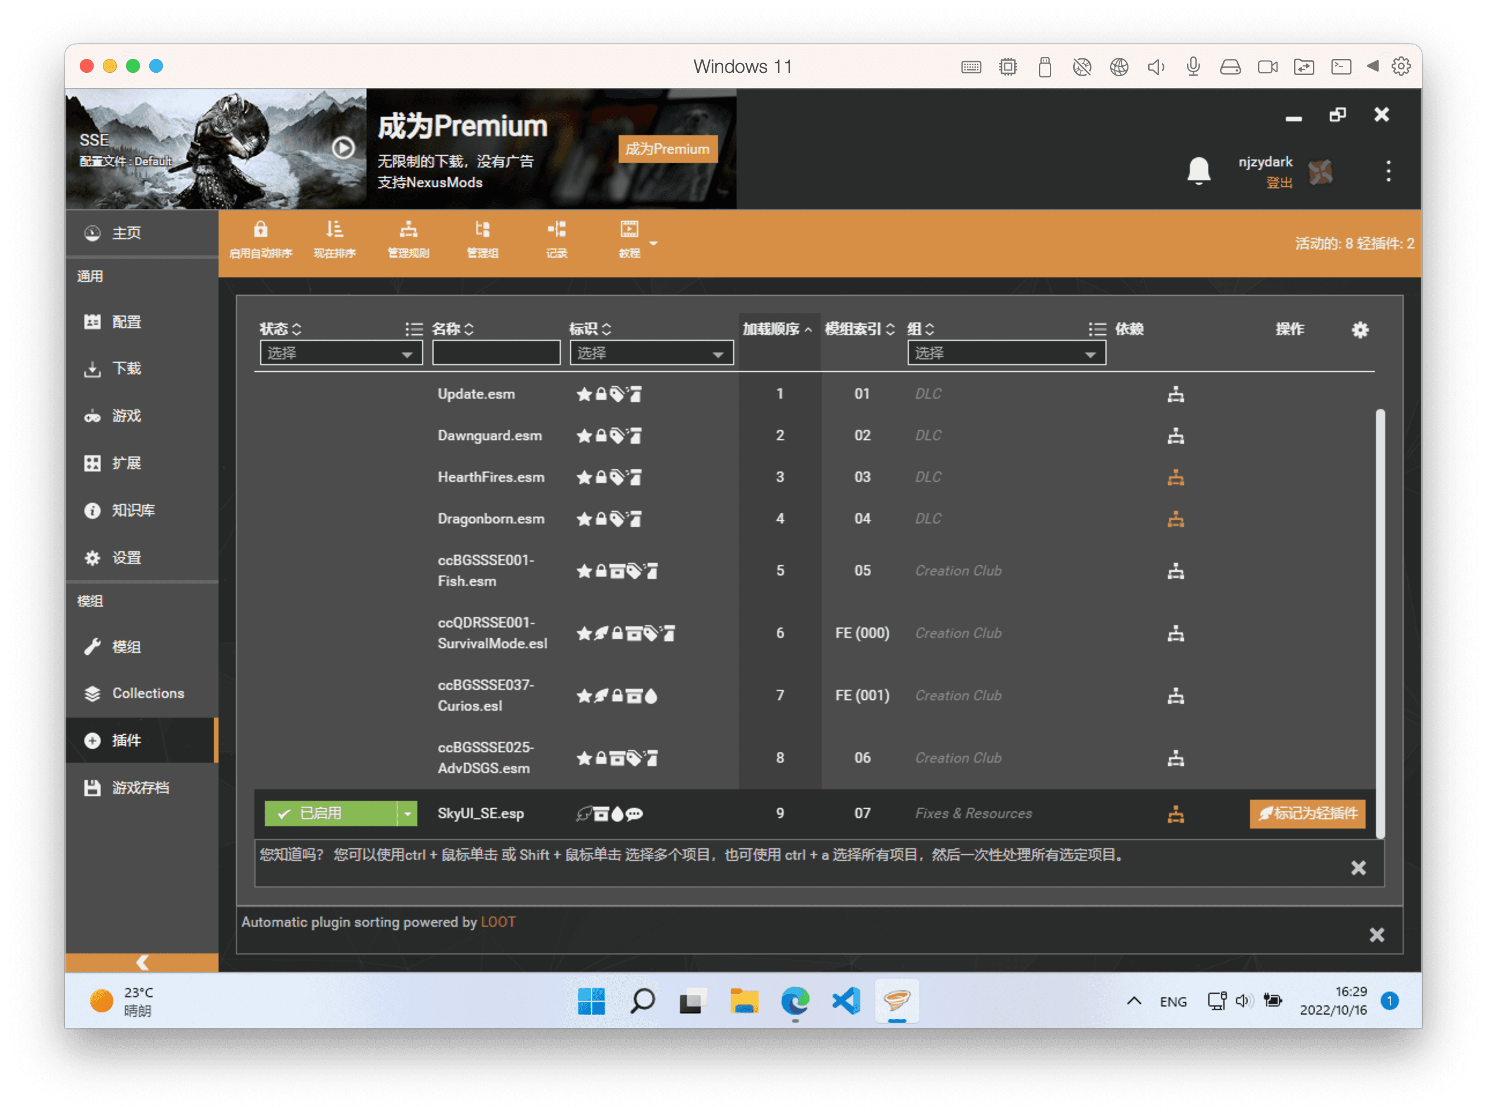Click the plugin list vertical scrollbar
The image size is (1487, 1114).
point(1380,623)
